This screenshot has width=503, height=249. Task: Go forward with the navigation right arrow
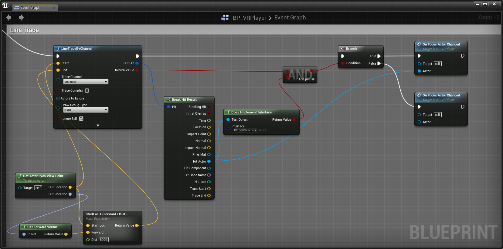[x=21, y=18]
